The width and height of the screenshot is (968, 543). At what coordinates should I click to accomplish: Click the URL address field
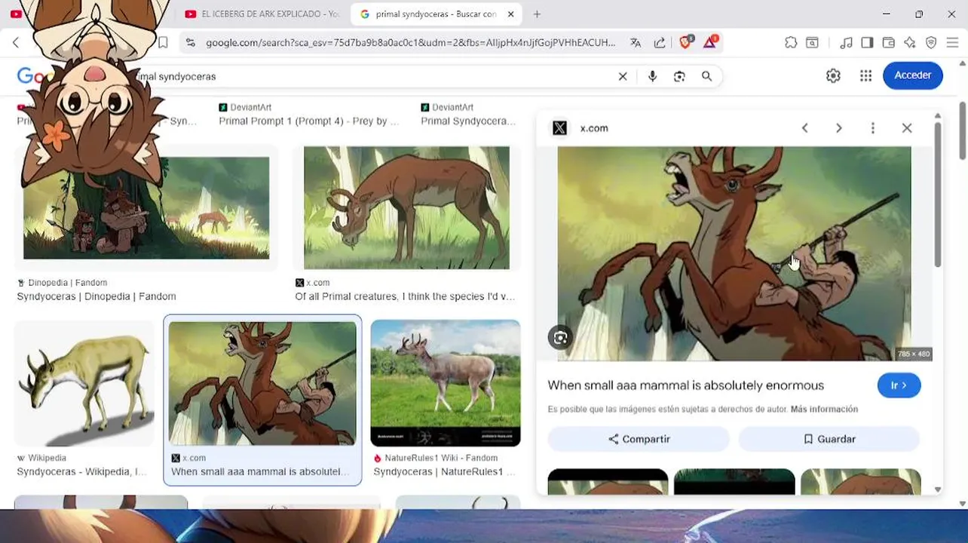[410, 43]
